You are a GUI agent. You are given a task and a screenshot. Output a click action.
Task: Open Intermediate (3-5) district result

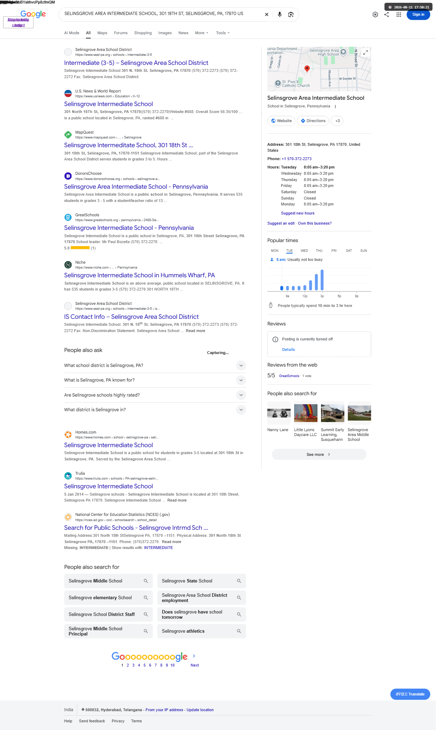point(136,63)
